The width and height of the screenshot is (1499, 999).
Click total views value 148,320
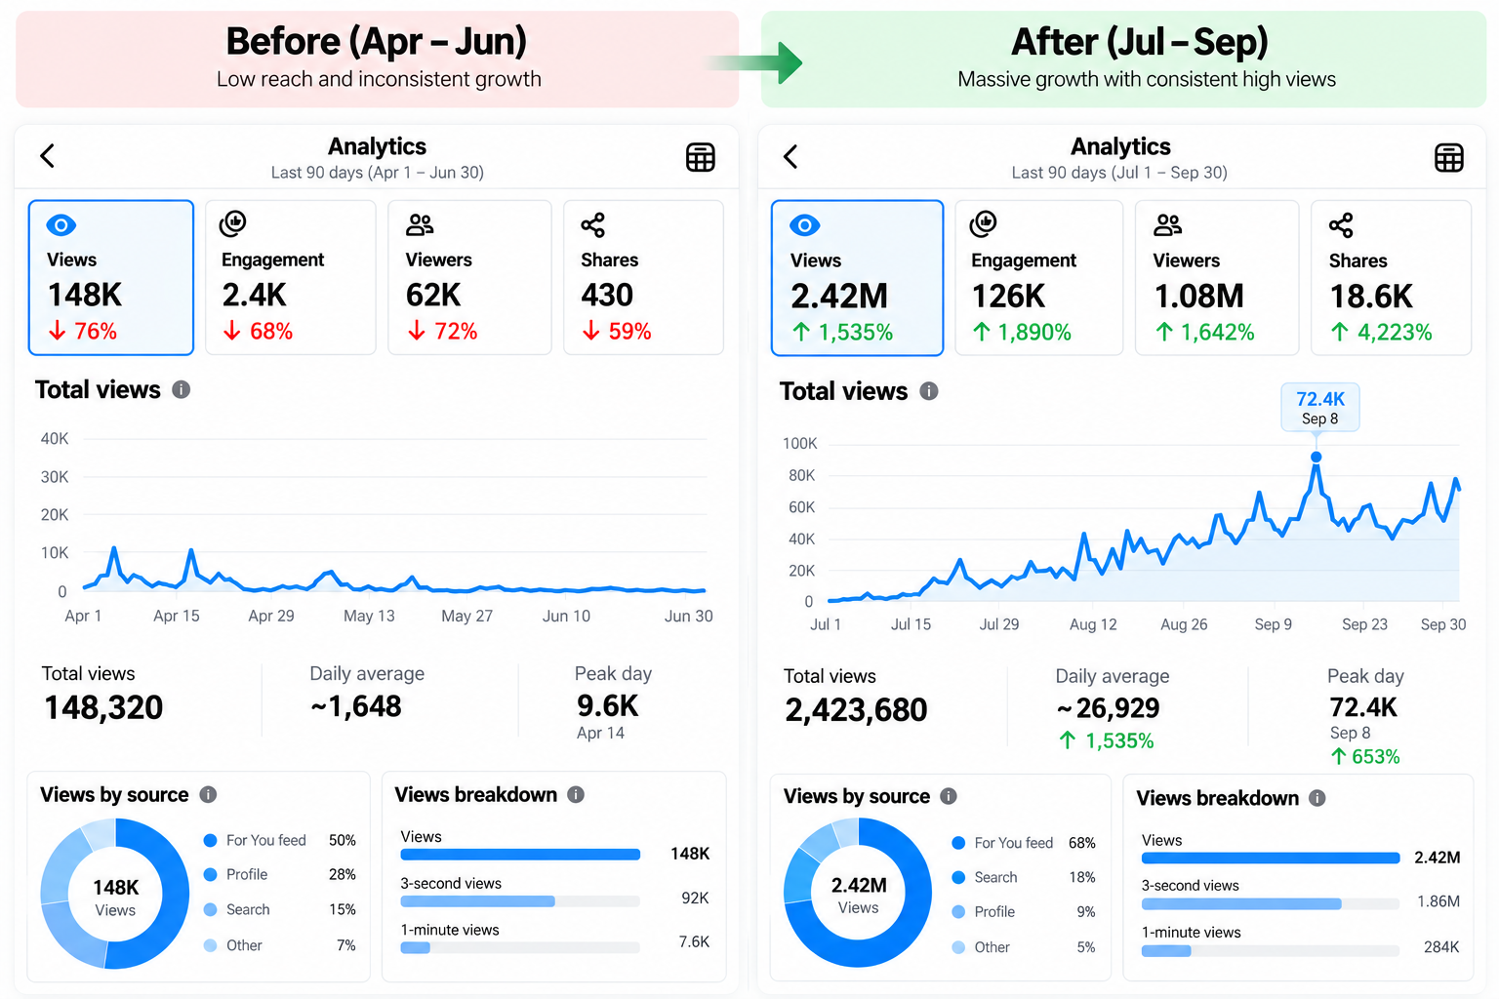click(x=103, y=707)
